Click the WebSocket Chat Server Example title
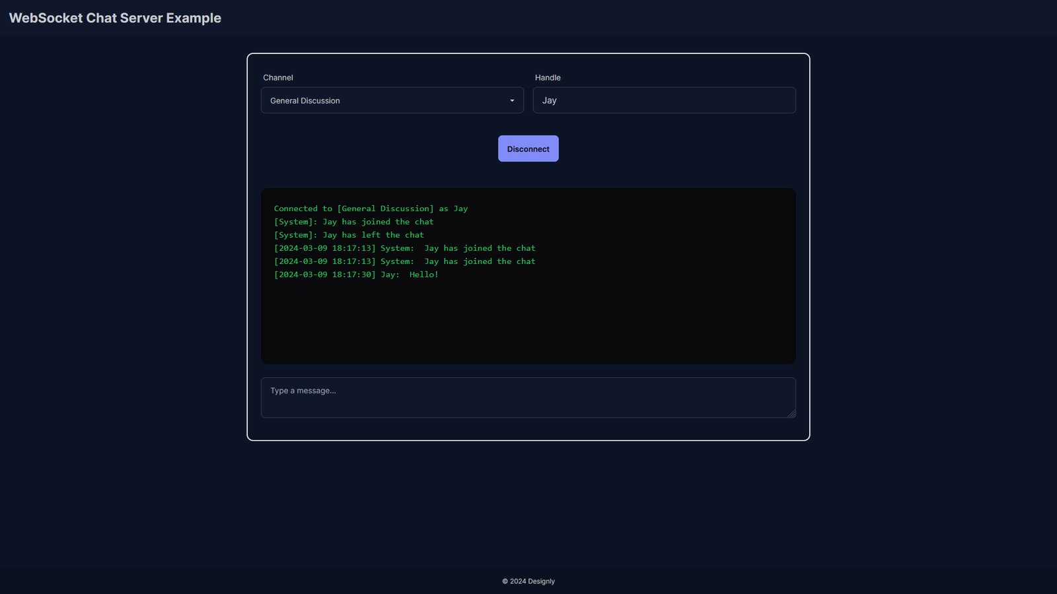The image size is (1057, 594). (115, 18)
